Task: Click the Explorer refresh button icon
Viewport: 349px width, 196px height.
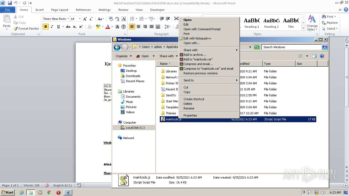Action: [x=257, y=47]
